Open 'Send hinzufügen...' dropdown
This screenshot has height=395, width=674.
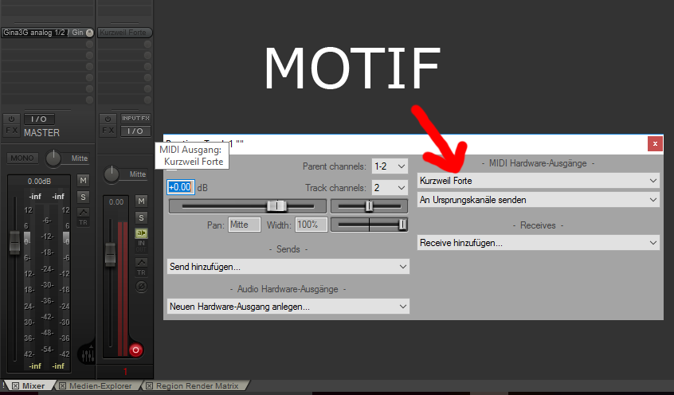(x=288, y=267)
